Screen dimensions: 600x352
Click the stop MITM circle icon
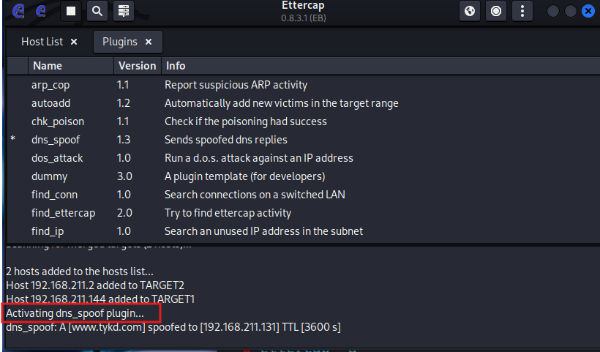(x=496, y=11)
